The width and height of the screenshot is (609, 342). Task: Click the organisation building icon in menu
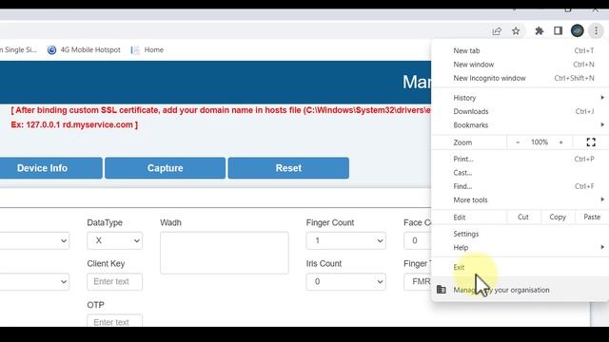pyautogui.click(x=442, y=290)
